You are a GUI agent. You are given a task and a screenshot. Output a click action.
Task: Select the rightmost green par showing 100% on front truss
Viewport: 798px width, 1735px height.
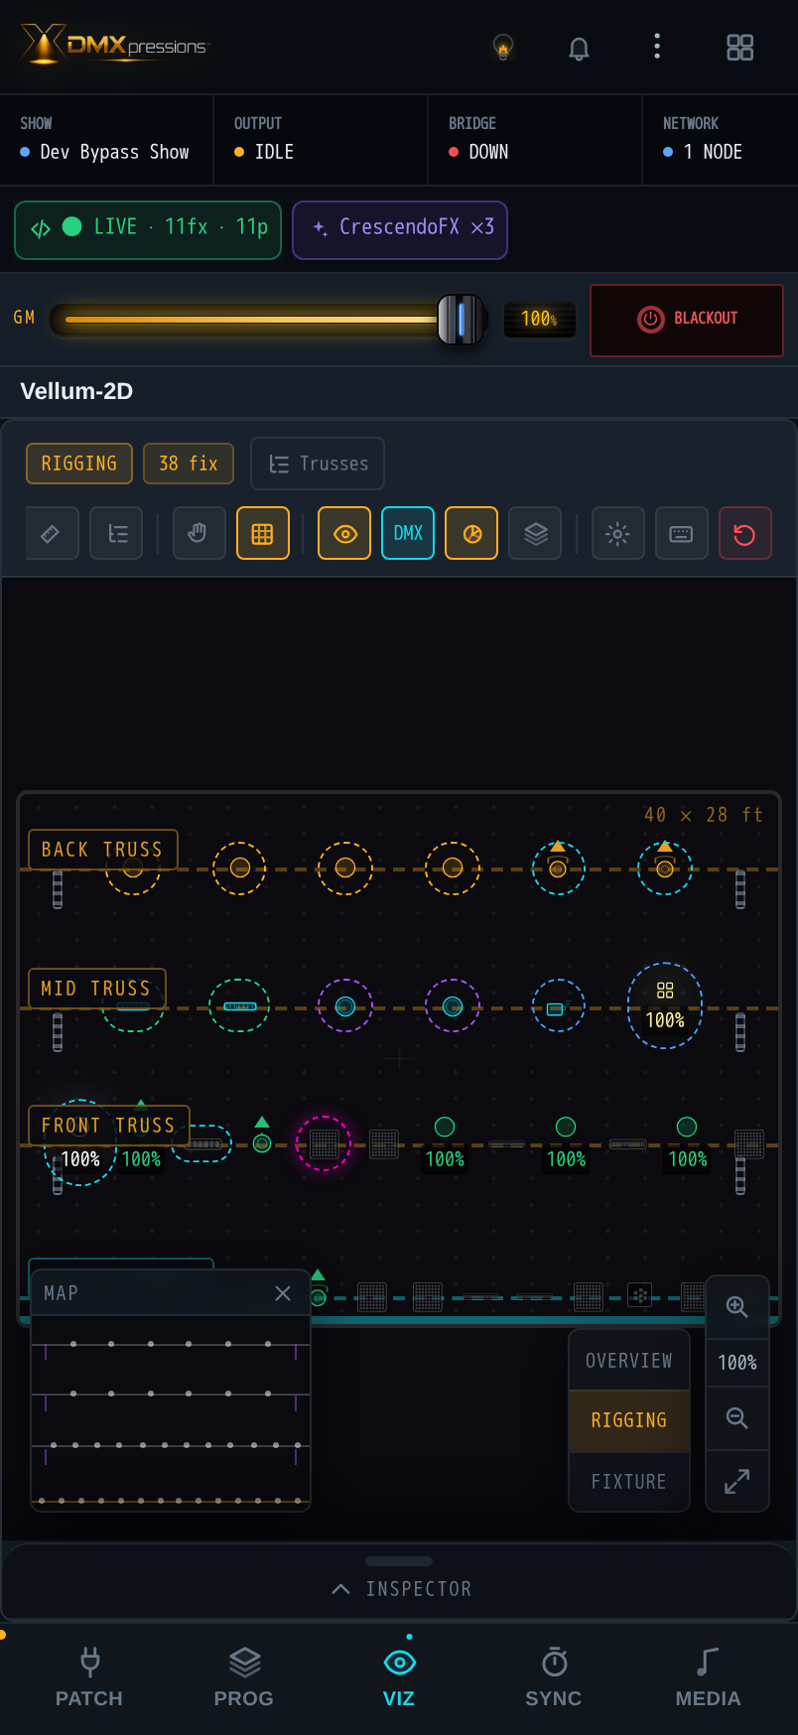(x=687, y=1141)
